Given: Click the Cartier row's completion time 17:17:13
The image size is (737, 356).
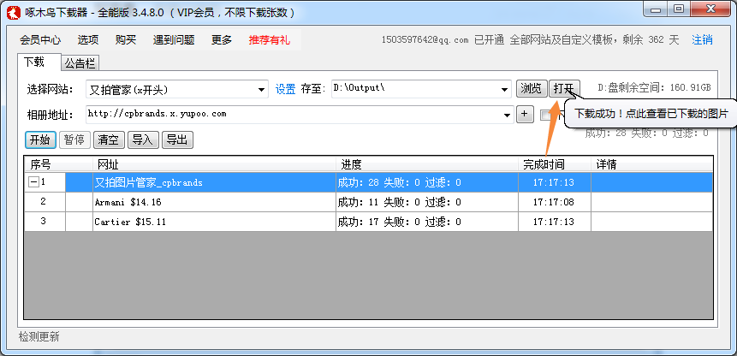Looking at the screenshot, I should click(x=553, y=222).
